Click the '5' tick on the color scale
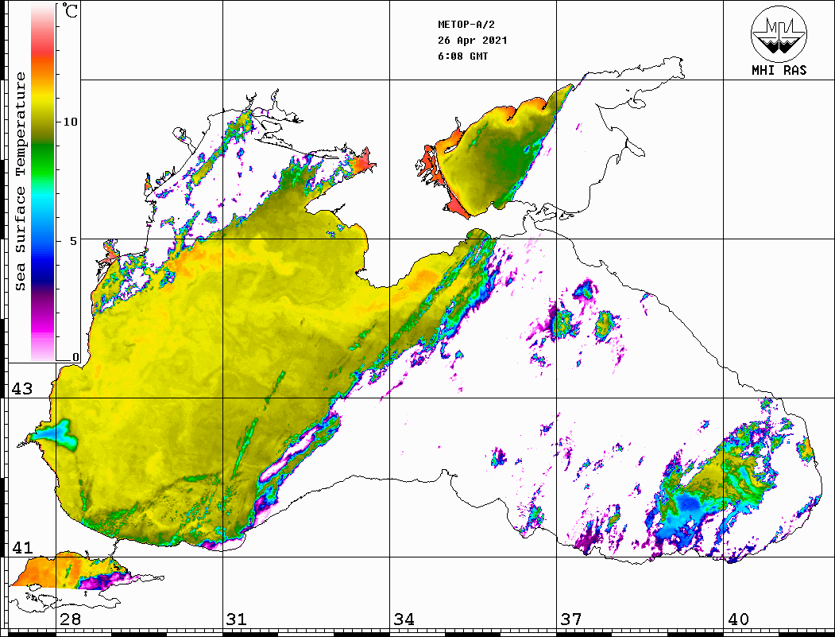The width and height of the screenshot is (835, 637). 74,241
